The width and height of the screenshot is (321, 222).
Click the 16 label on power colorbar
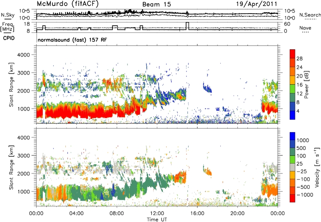point(299,85)
